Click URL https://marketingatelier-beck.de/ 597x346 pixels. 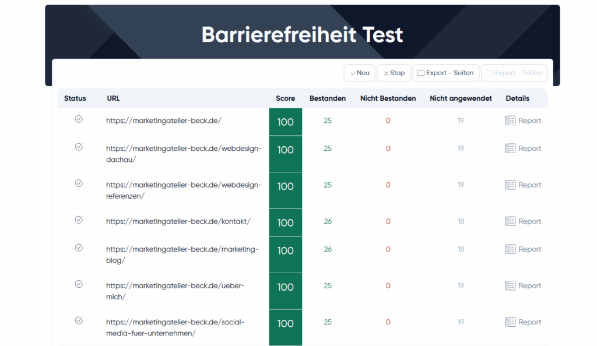pos(164,121)
